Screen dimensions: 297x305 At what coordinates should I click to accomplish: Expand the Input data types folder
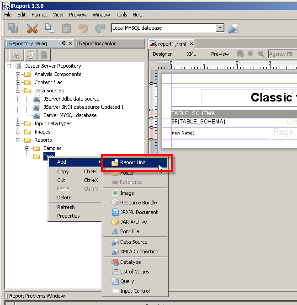(18, 124)
